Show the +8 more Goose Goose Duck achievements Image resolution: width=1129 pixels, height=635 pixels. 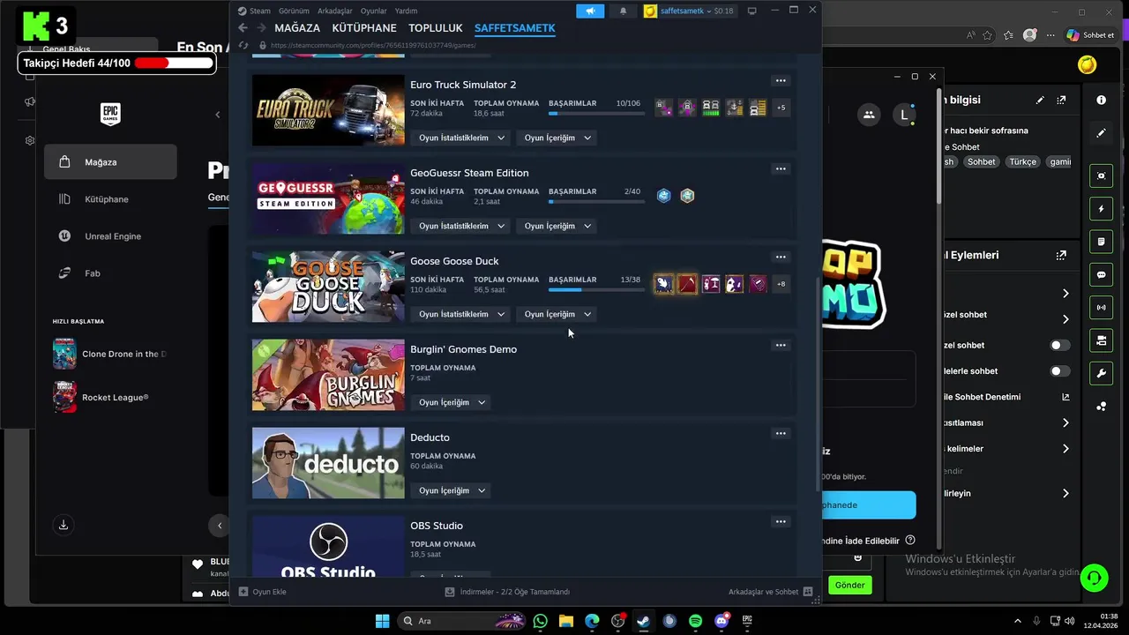[x=781, y=284]
